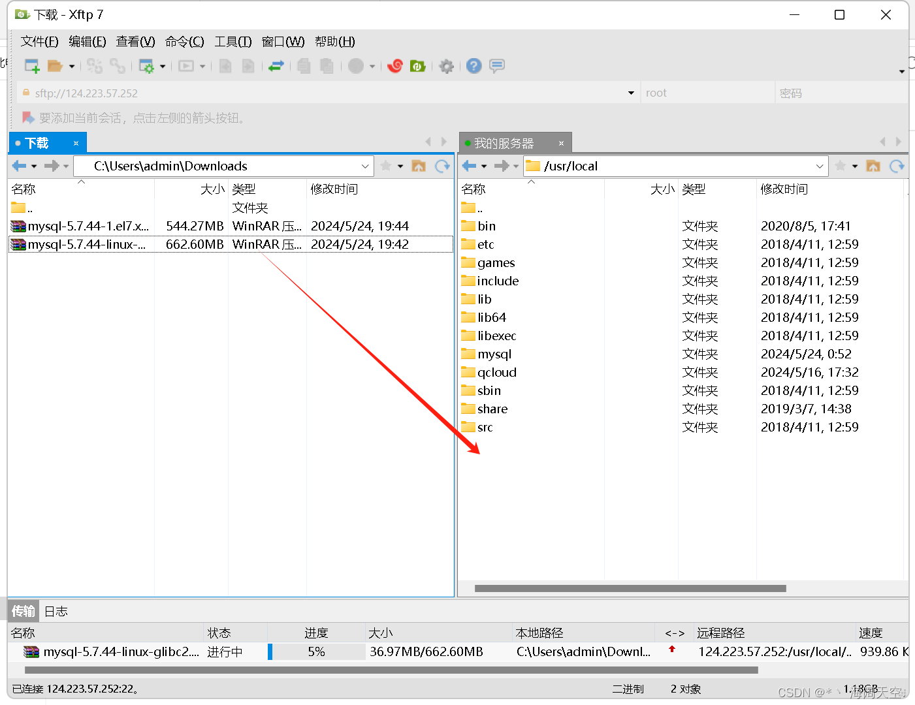The image size is (915, 705).
Task: Click the green Xftp icon in the toolbar
Action: coord(418,66)
